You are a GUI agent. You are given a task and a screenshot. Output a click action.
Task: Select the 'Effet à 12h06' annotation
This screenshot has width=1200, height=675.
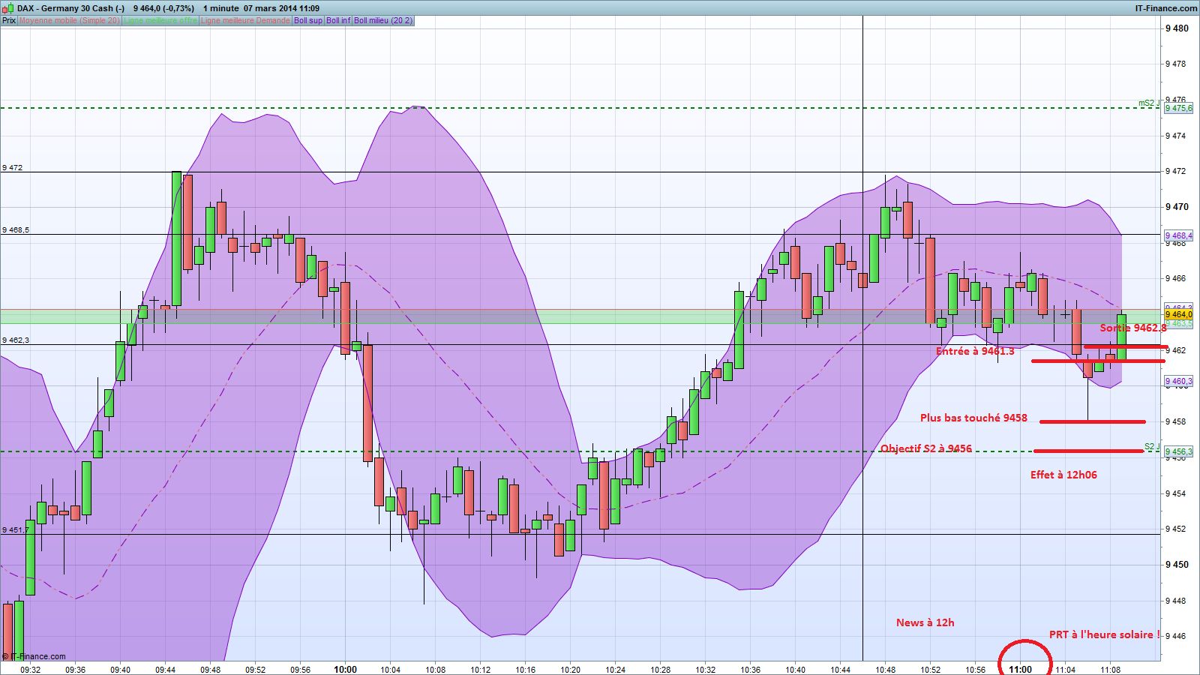pos(1063,475)
